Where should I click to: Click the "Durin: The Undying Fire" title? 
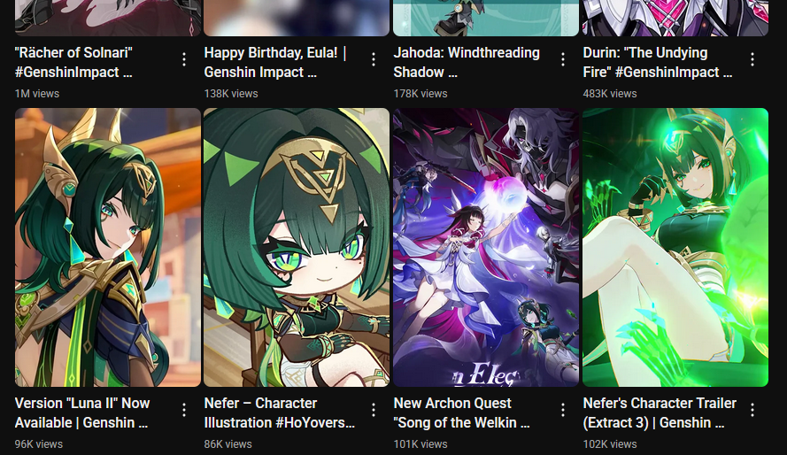click(x=658, y=62)
